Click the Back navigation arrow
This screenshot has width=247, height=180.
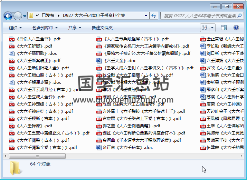pos(8,16)
